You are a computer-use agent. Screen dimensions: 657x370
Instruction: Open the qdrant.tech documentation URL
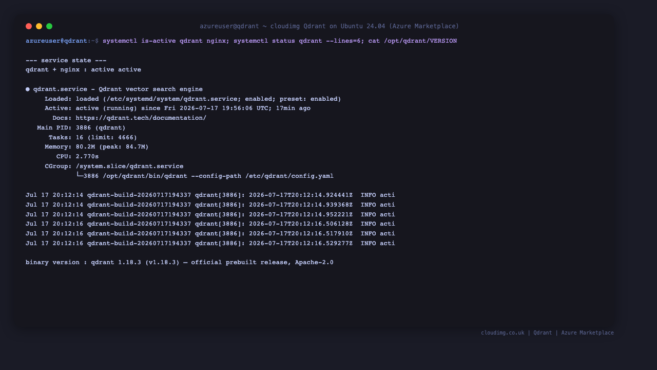pos(141,118)
